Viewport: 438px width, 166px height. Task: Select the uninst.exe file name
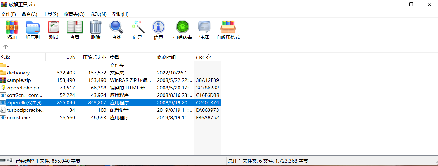[18, 117]
